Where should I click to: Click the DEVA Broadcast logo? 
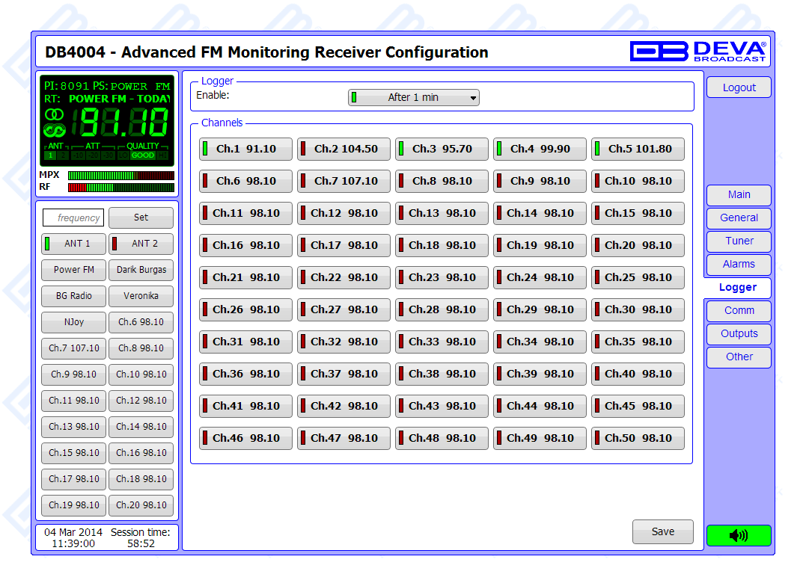click(698, 51)
